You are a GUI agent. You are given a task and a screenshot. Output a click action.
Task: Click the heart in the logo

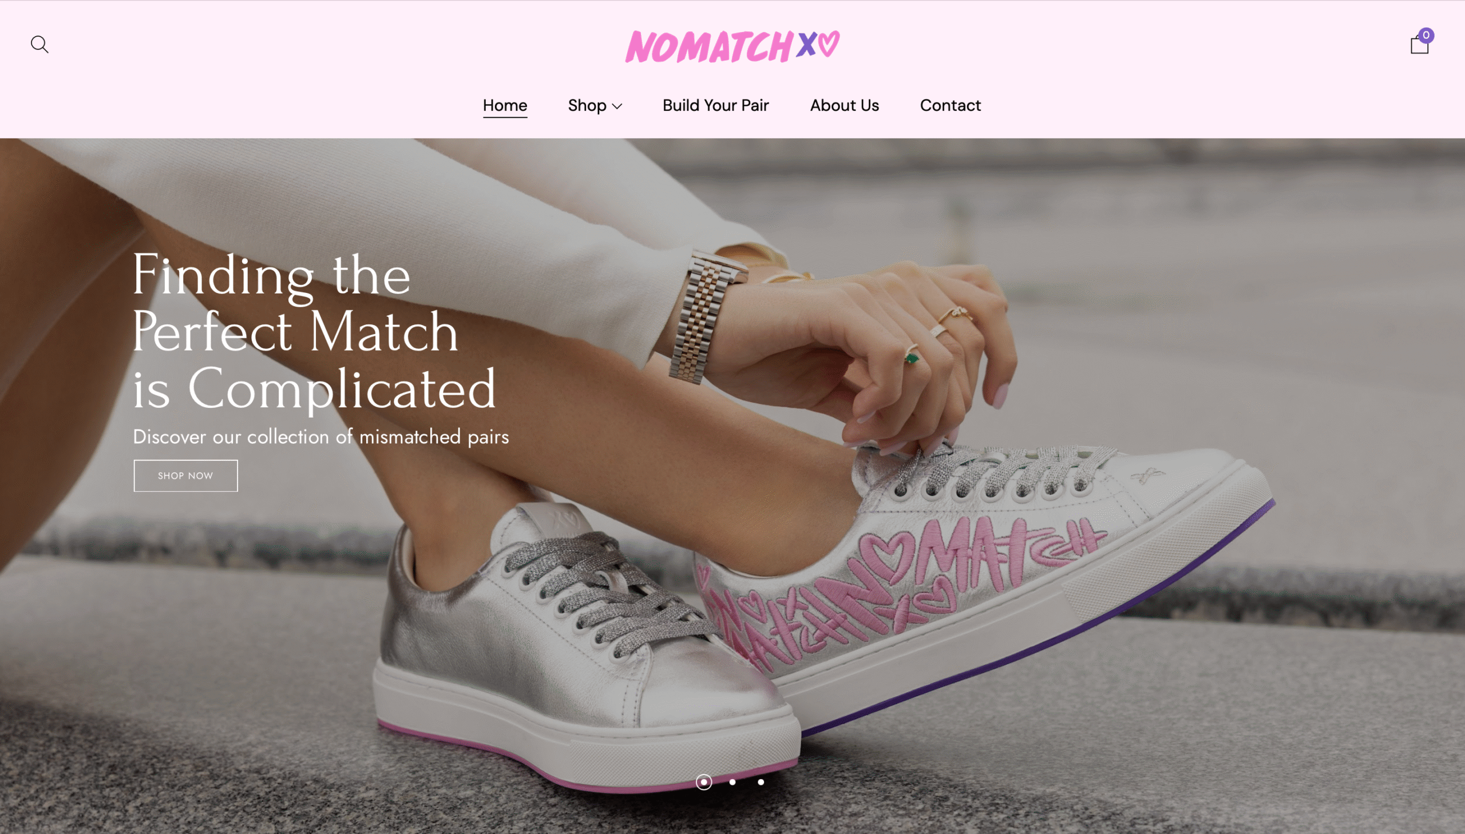(x=829, y=43)
